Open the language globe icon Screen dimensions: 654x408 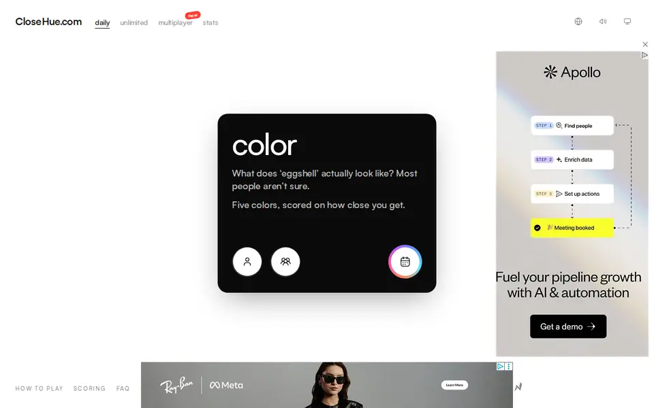point(578,21)
